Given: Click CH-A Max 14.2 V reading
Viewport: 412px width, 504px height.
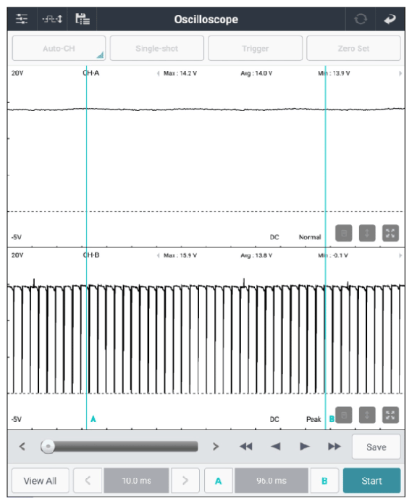Looking at the screenshot, I should 180,73.
